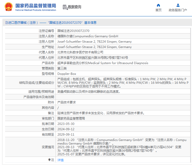Click the 变更情况 row label
192x165 pixels.
(48, 147)
